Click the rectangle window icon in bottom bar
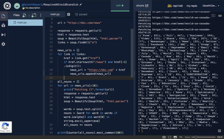The height and width of the screenshot is (139, 224). [x=170, y=137]
